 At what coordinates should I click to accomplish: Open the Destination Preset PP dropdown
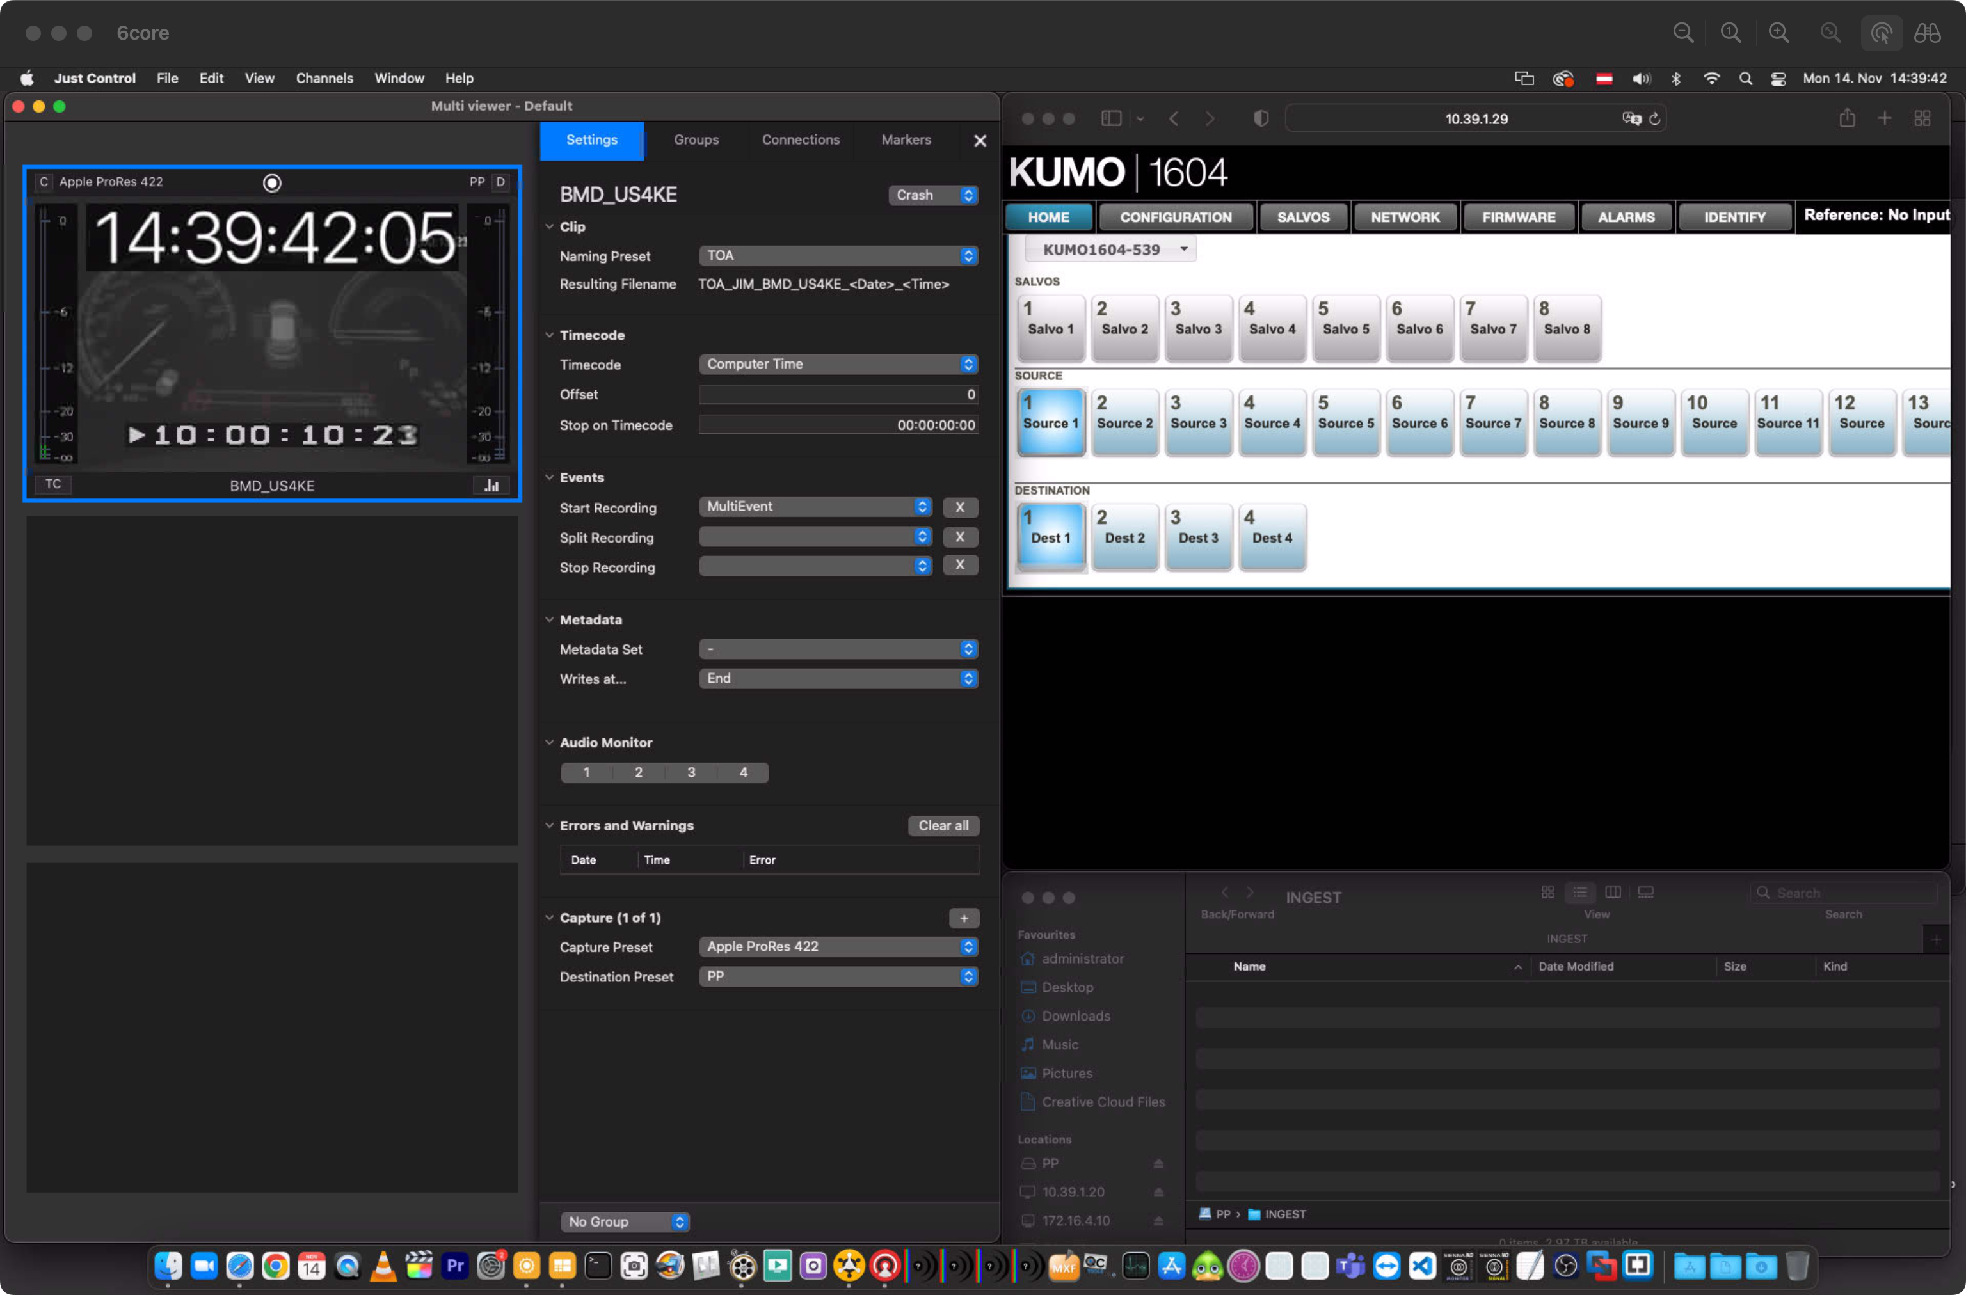pyautogui.click(x=838, y=976)
